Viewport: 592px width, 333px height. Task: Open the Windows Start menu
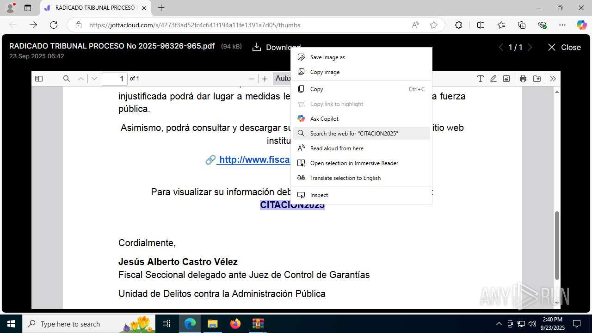point(11,324)
